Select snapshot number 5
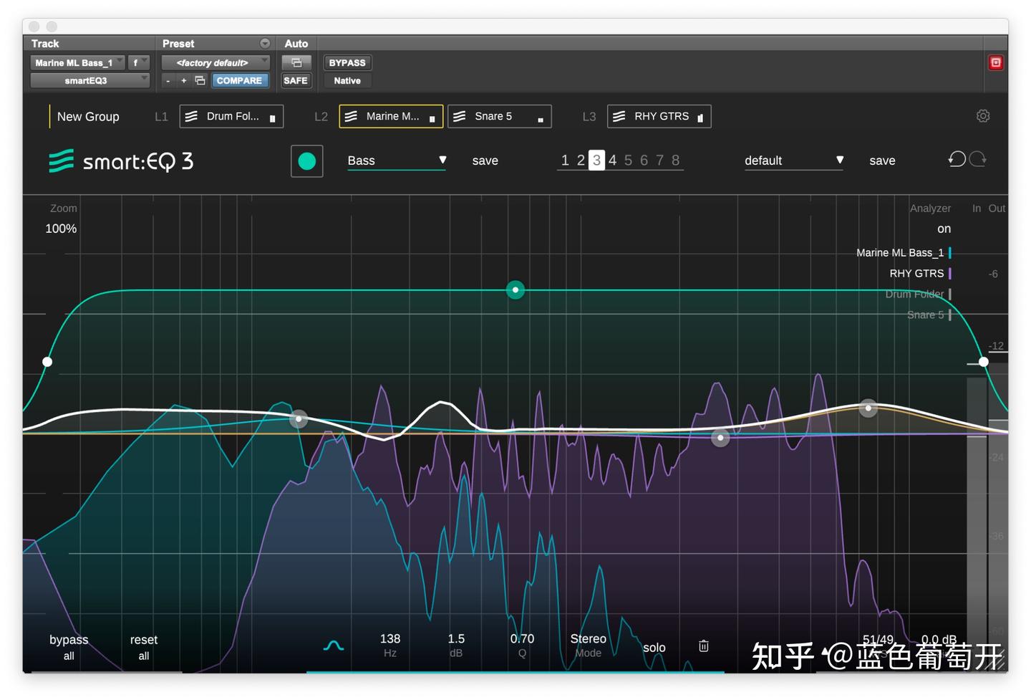Viewport: 1031px width, 700px height. click(x=628, y=160)
